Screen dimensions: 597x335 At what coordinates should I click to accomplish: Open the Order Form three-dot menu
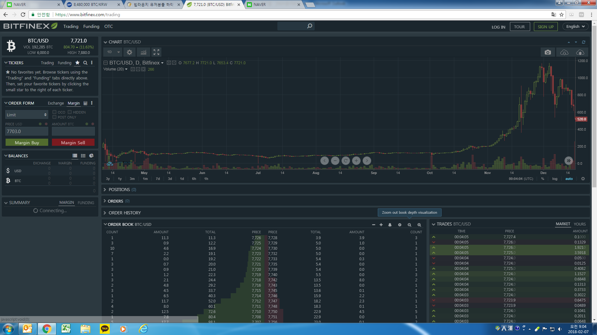(92, 103)
